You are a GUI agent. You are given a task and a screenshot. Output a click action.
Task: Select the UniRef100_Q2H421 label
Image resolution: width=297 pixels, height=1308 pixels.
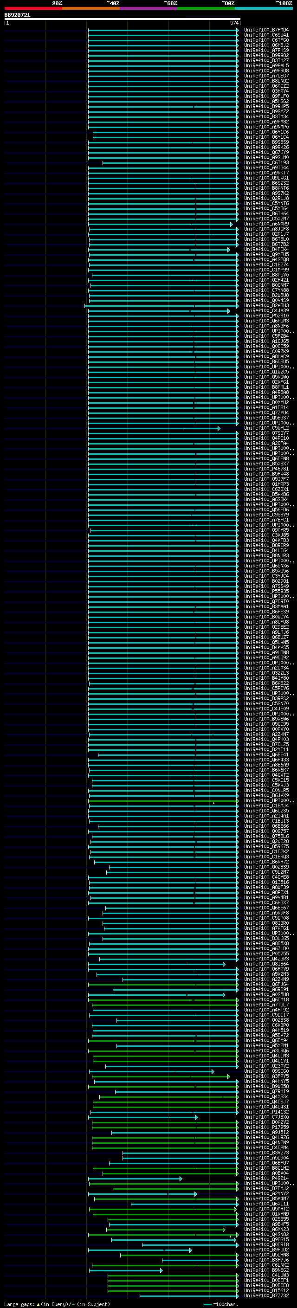pos(266,280)
